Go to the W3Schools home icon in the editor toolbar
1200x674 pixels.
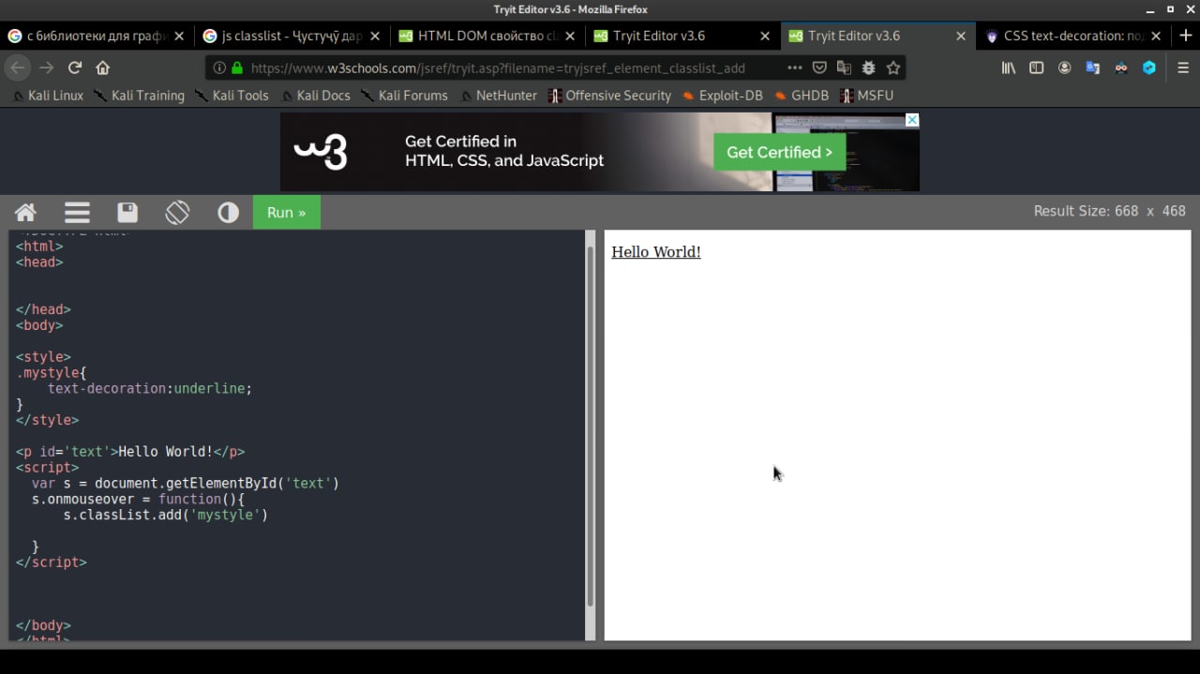(25, 212)
